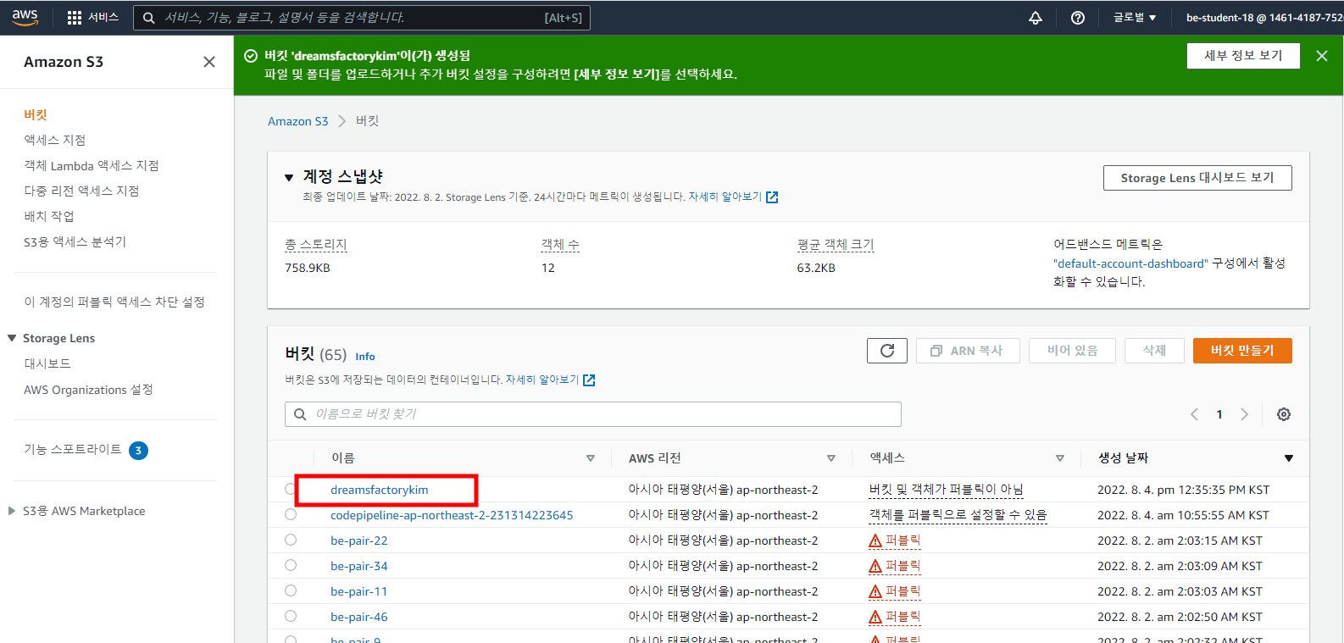Image resolution: width=1344 pixels, height=643 pixels.
Task: Open Storage Lens 대시보드 sidebar item
Action: [47, 363]
